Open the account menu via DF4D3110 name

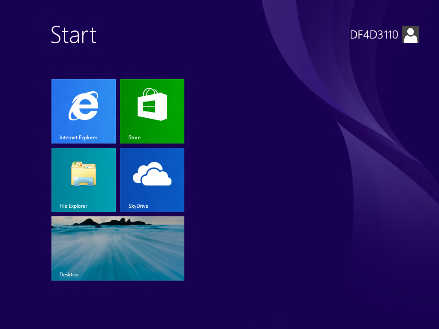point(374,35)
